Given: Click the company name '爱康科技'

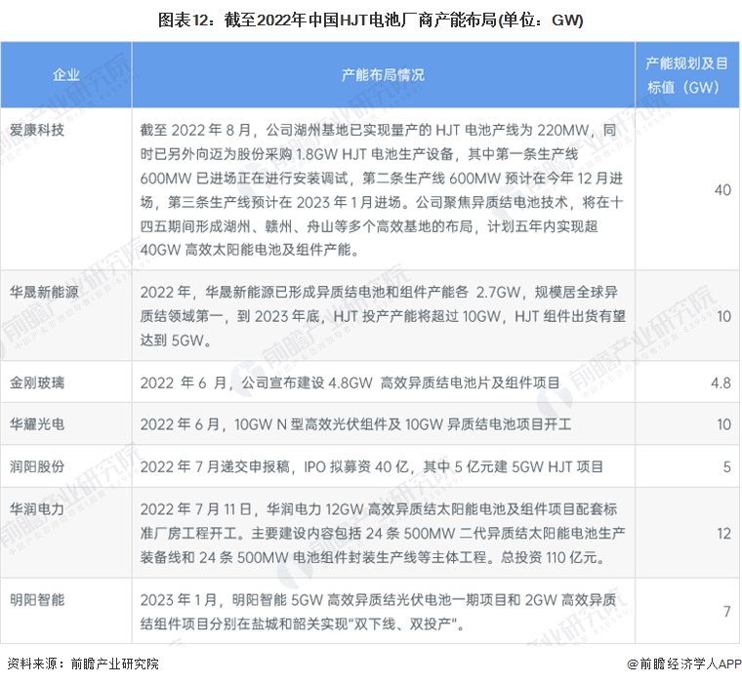Looking at the screenshot, I should 37,130.
